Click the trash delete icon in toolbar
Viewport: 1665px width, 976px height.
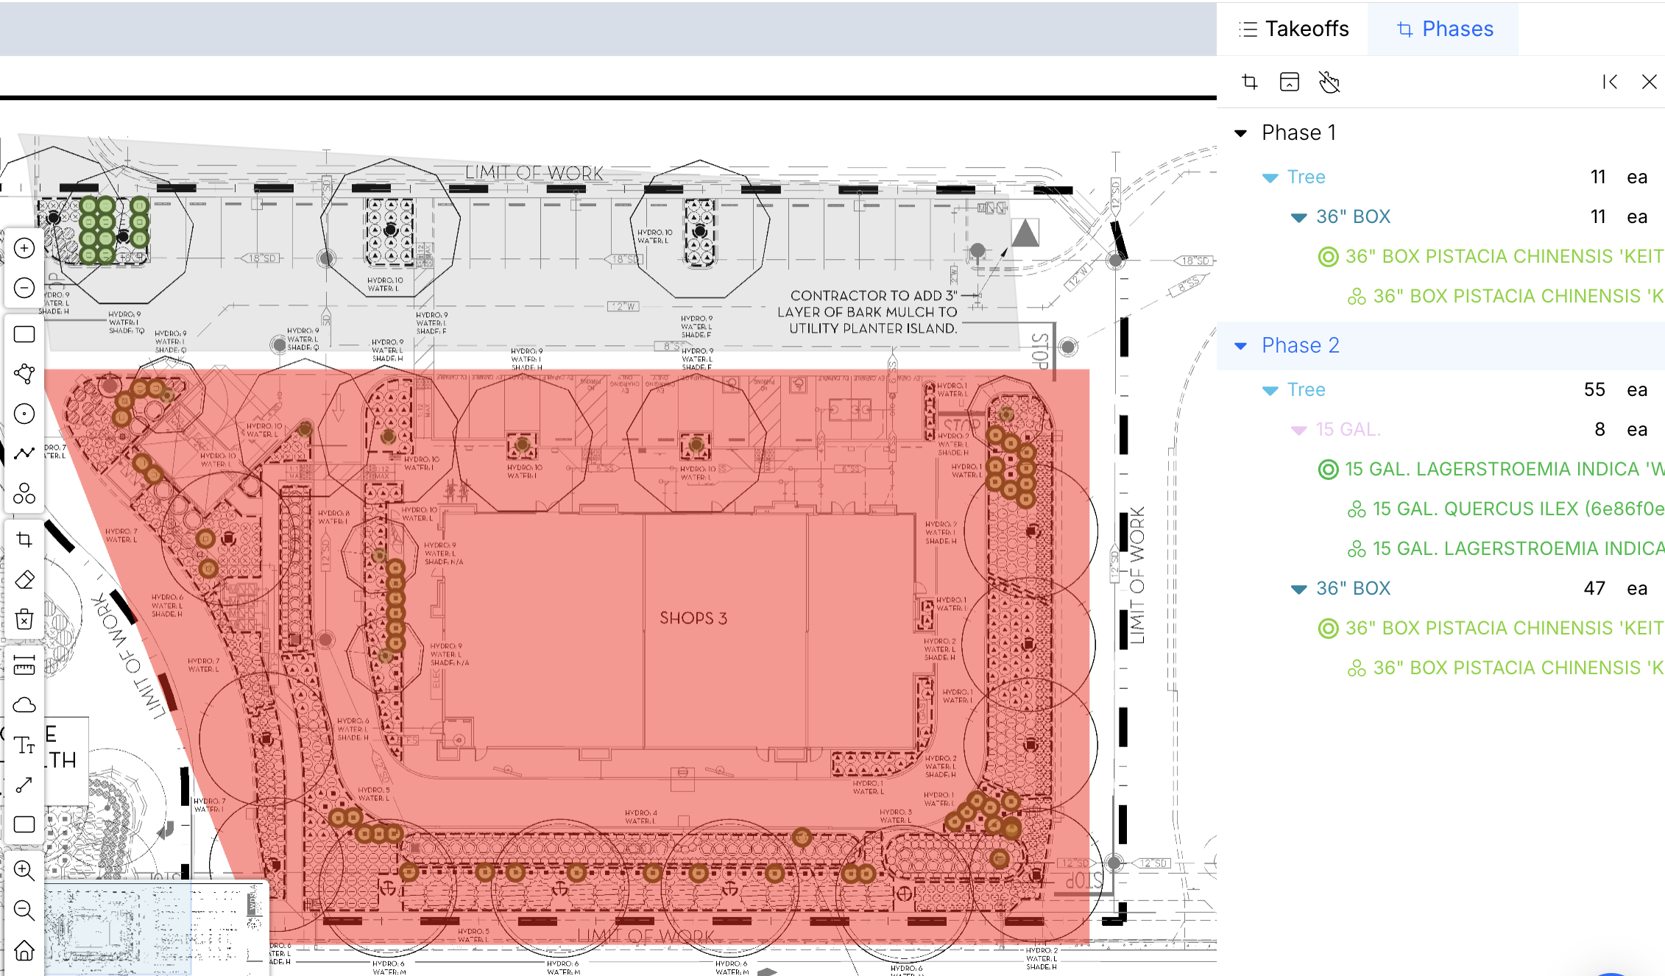24,619
